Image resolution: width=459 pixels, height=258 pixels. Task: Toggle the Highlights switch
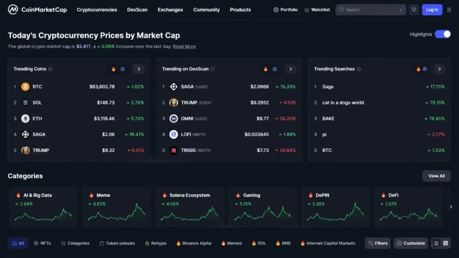tap(443, 34)
